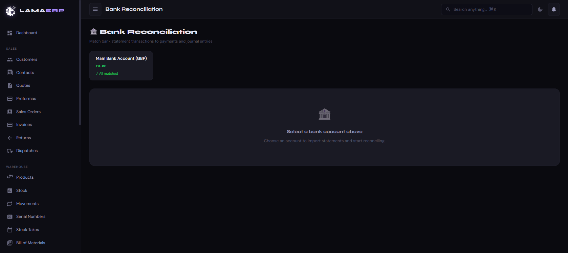Click the Stock chart icon
Image resolution: width=568 pixels, height=253 pixels.
click(10, 191)
